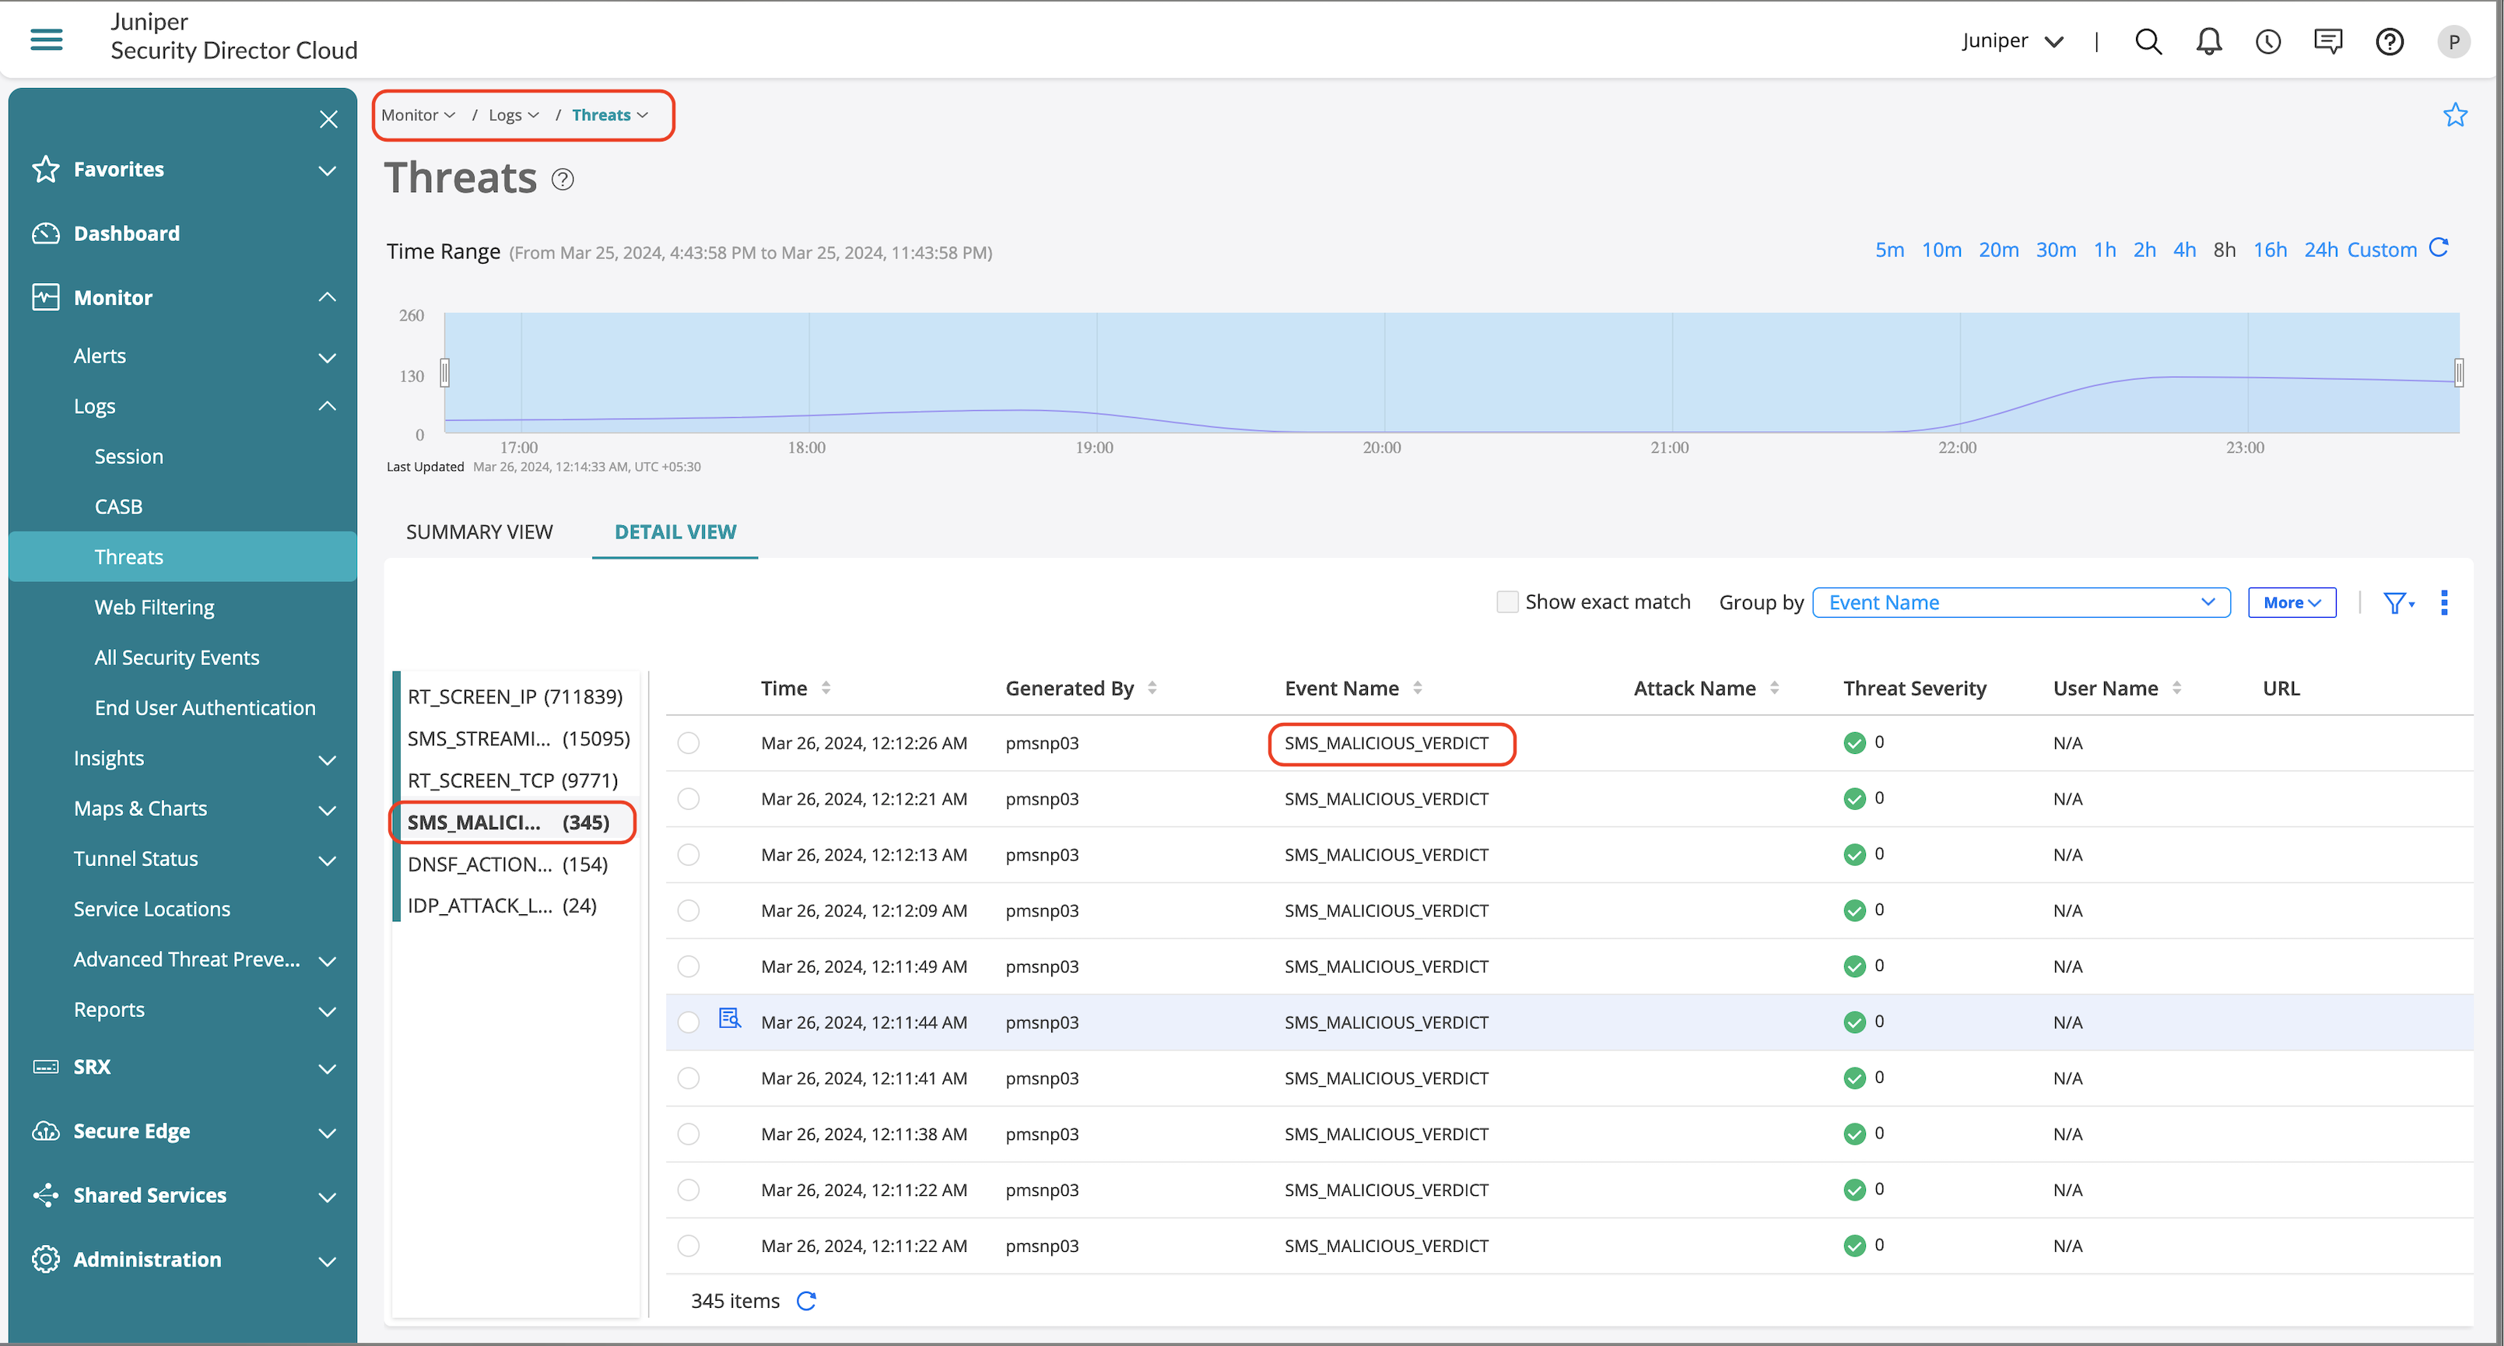Click the search magnifier icon
Screen dimensions: 2504x1346
[2148, 42]
